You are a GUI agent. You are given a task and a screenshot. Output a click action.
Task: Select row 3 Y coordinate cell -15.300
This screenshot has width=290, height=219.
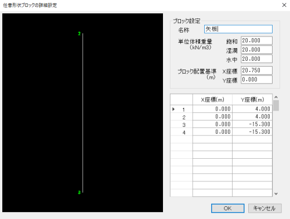pyautogui.click(x=252, y=125)
